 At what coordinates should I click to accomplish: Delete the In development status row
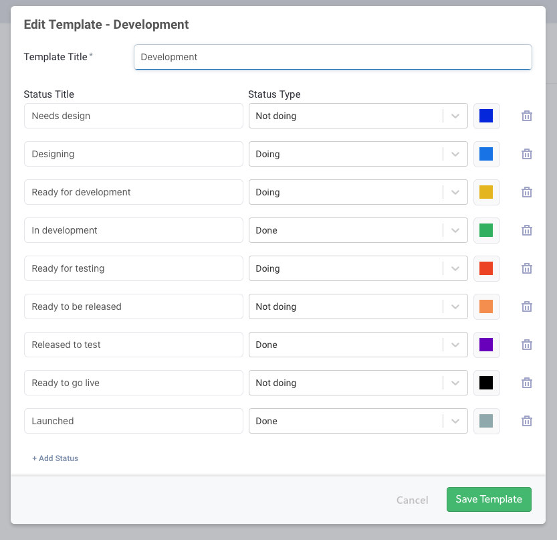[x=527, y=230]
